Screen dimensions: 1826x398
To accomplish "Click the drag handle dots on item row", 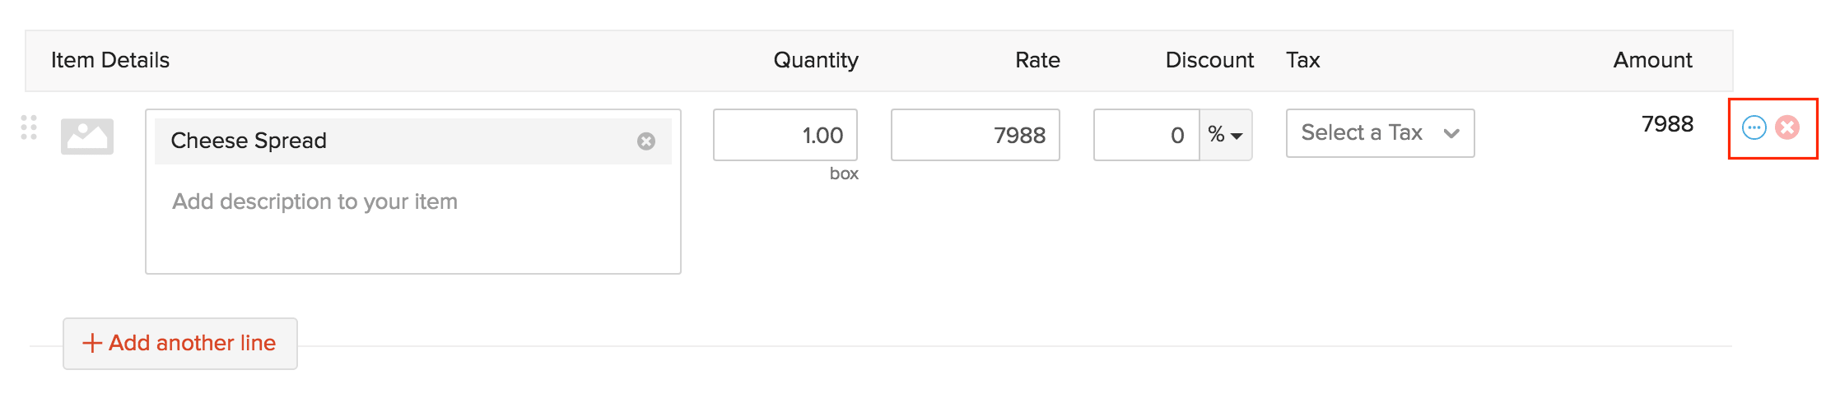I will (x=29, y=127).
